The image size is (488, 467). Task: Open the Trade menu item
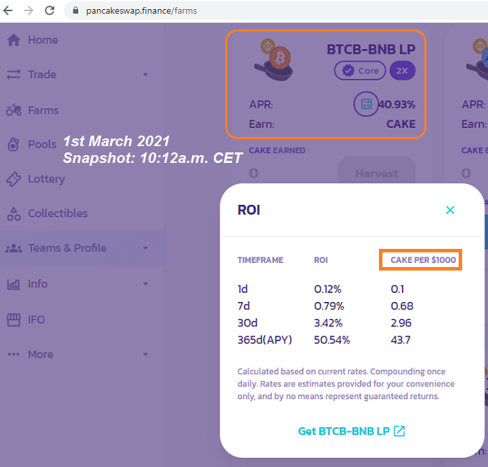42,75
